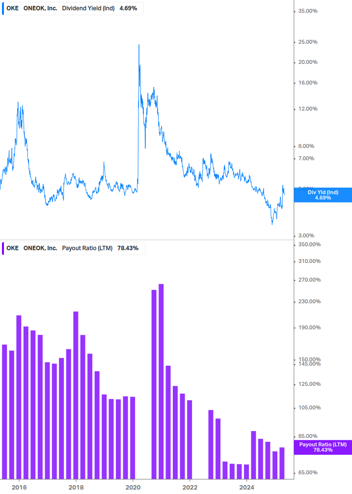Screen dimensions: 352x494
Task: Click the 20.00% yield axis label
Action: coord(308,62)
